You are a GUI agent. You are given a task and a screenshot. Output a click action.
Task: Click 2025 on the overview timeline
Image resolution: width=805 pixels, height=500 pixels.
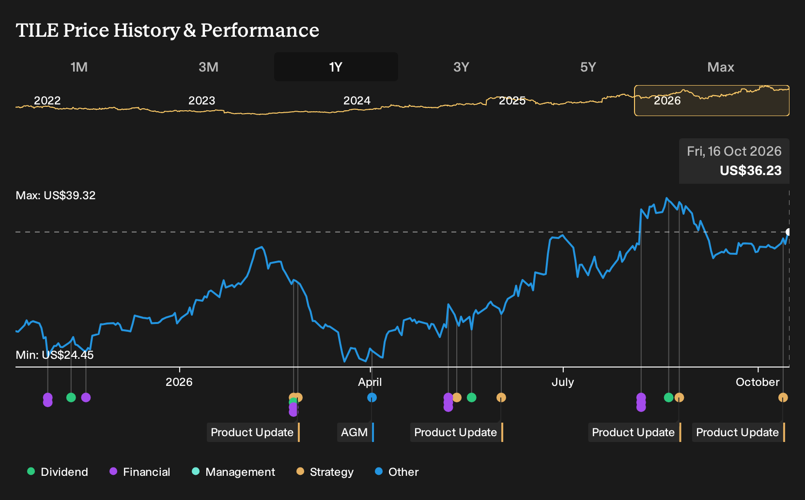tap(512, 101)
